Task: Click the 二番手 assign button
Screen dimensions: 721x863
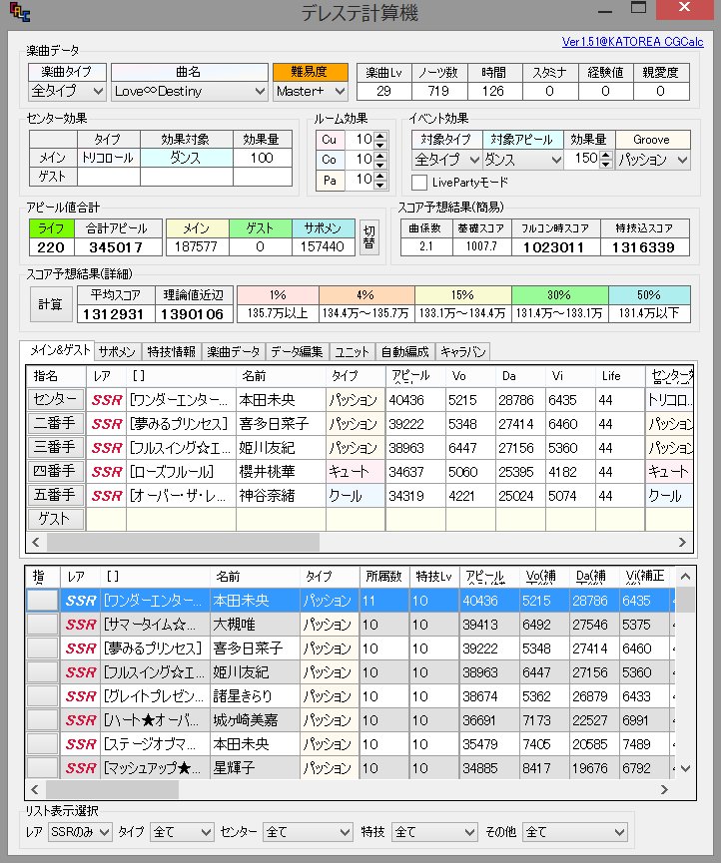Action: click(x=56, y=423)
